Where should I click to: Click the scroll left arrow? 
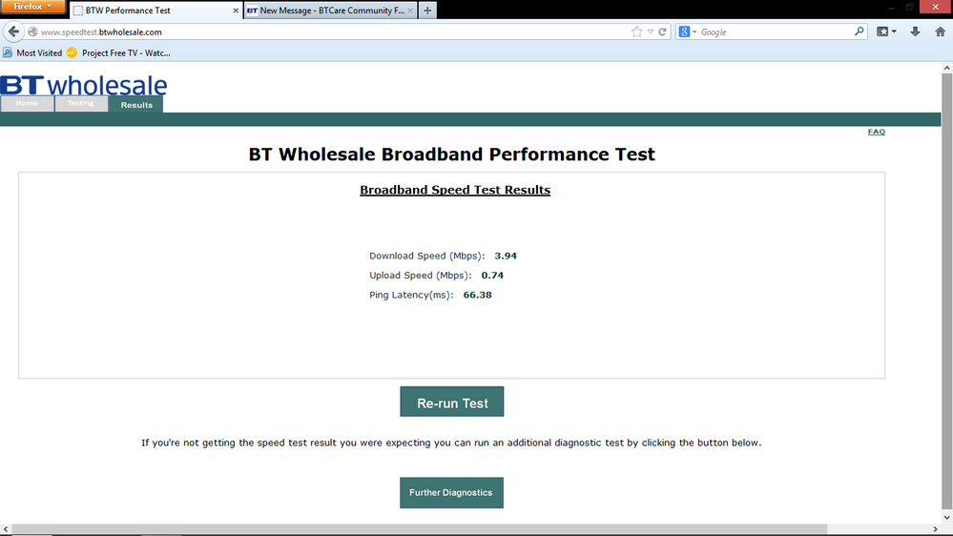click(x=6, y=529)
